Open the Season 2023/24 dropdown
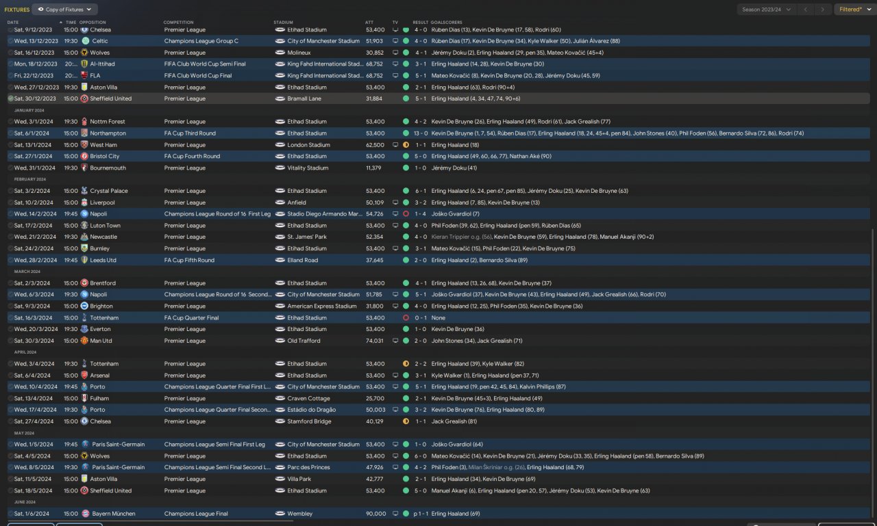Image resolution: width=877 pixels, height=526 pixels. click(767, 10)
